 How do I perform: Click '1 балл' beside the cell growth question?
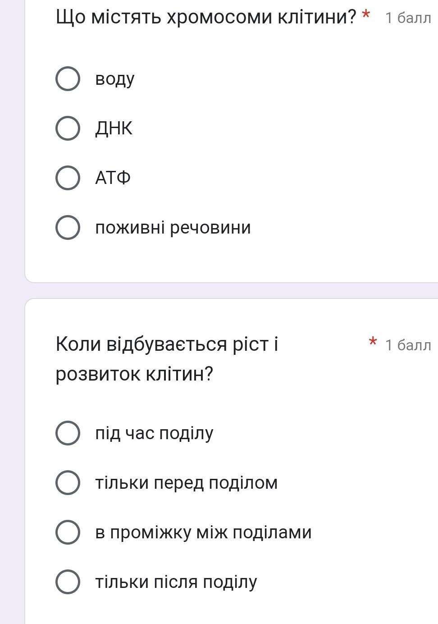click(x=408, y=345)
